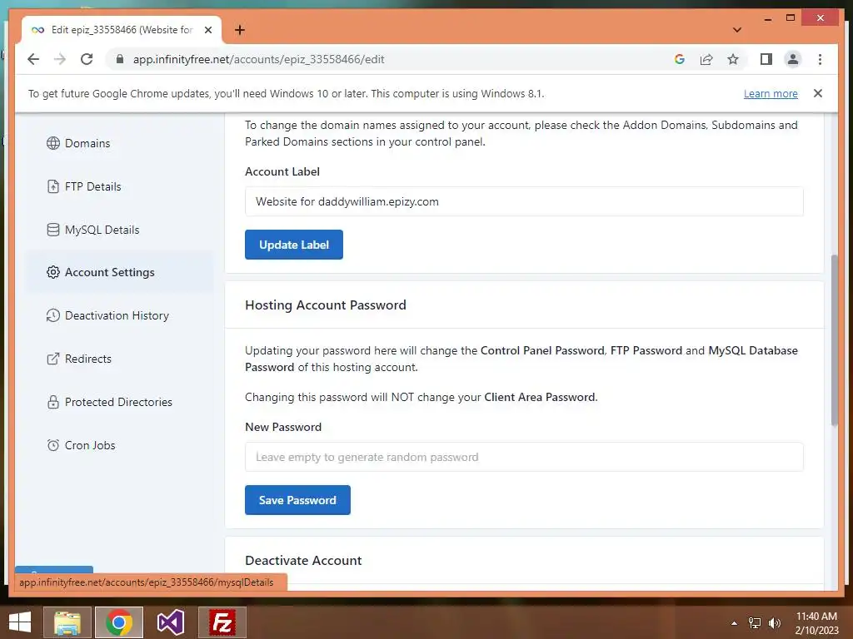Screen dimensions: 853x639
Task: Click the Hosting Account Password heading
Action: click(x=326, y=305)
